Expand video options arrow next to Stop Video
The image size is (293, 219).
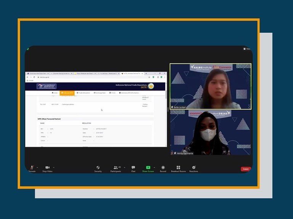tap(54, 167)
